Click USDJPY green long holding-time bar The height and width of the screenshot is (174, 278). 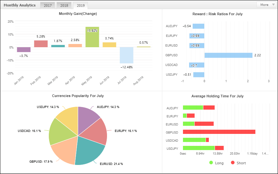tap(199, 148)
